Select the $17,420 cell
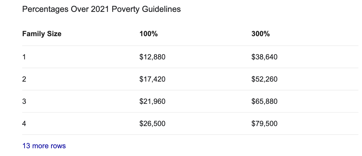Image resolution: width=362 pixels, height=156 pixels. point(152,79)
